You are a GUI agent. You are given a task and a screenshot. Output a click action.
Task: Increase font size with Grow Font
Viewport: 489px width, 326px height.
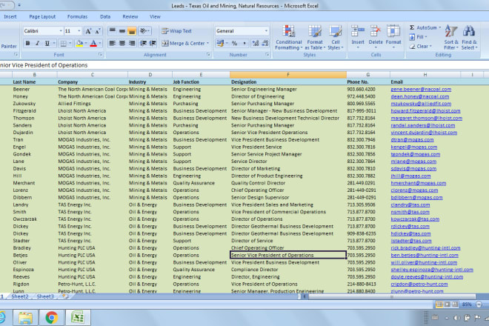[89, 31]
